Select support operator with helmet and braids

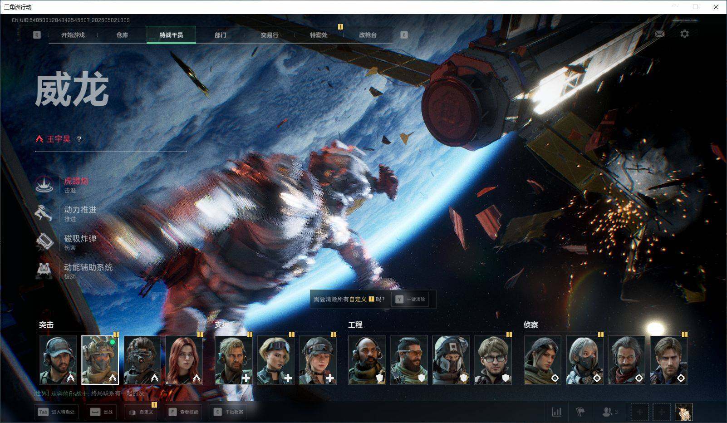tap(318, 360)
